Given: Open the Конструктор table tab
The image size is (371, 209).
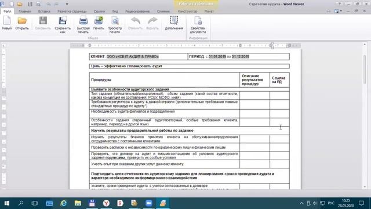Looking at the screenshot, I should [x=187, y=11].
